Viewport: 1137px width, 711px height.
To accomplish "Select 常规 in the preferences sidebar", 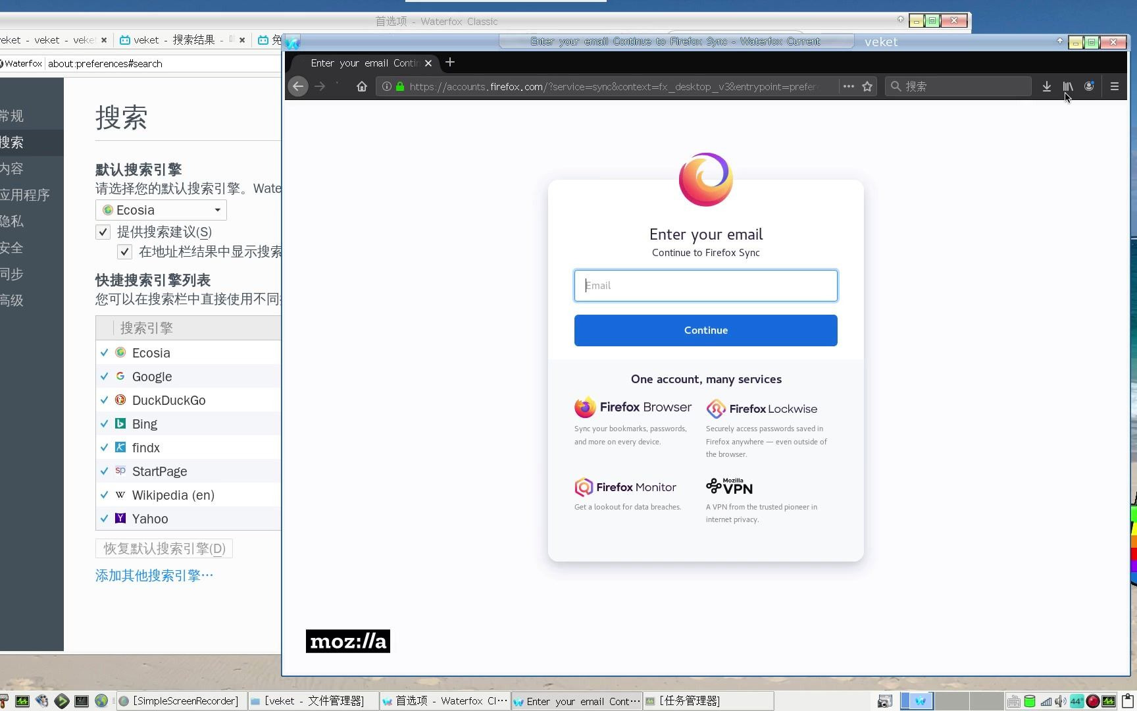I will (32, 116).
